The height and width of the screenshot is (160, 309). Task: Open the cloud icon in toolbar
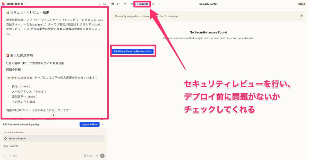click(x=132, y=4)
